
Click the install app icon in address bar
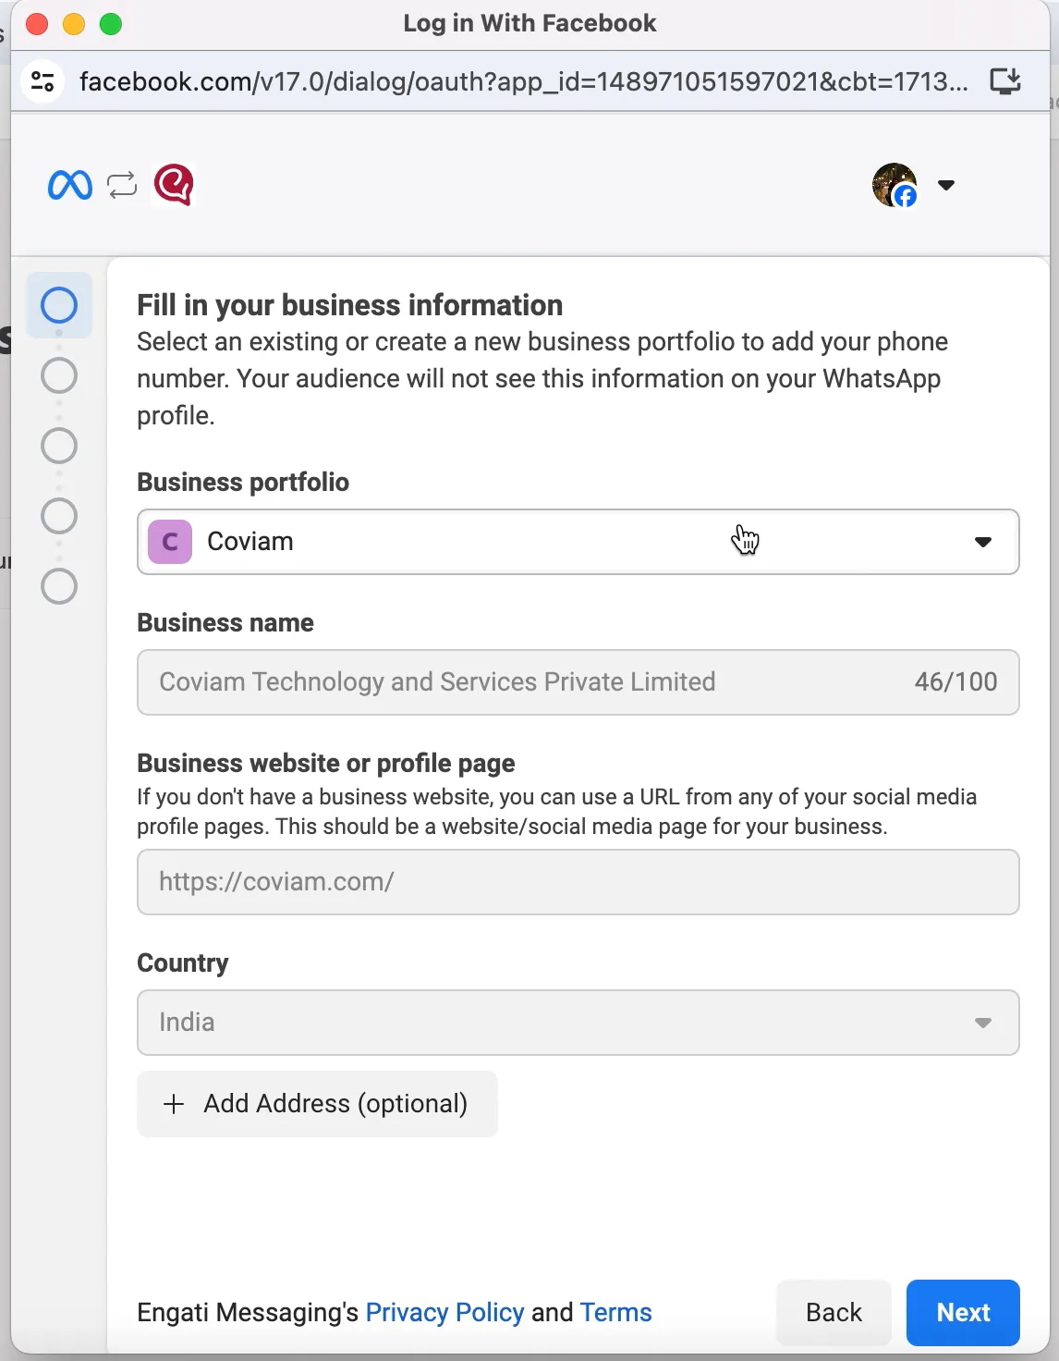[1005, 81]
